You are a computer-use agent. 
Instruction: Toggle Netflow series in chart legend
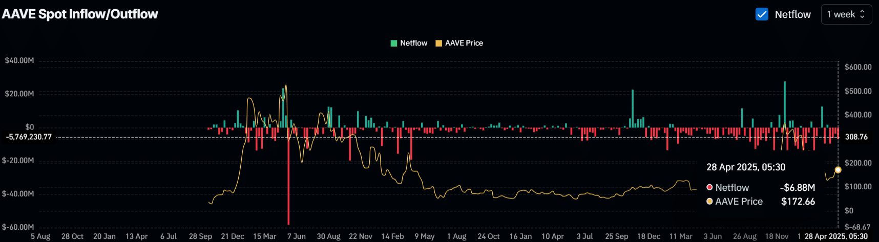409,43
